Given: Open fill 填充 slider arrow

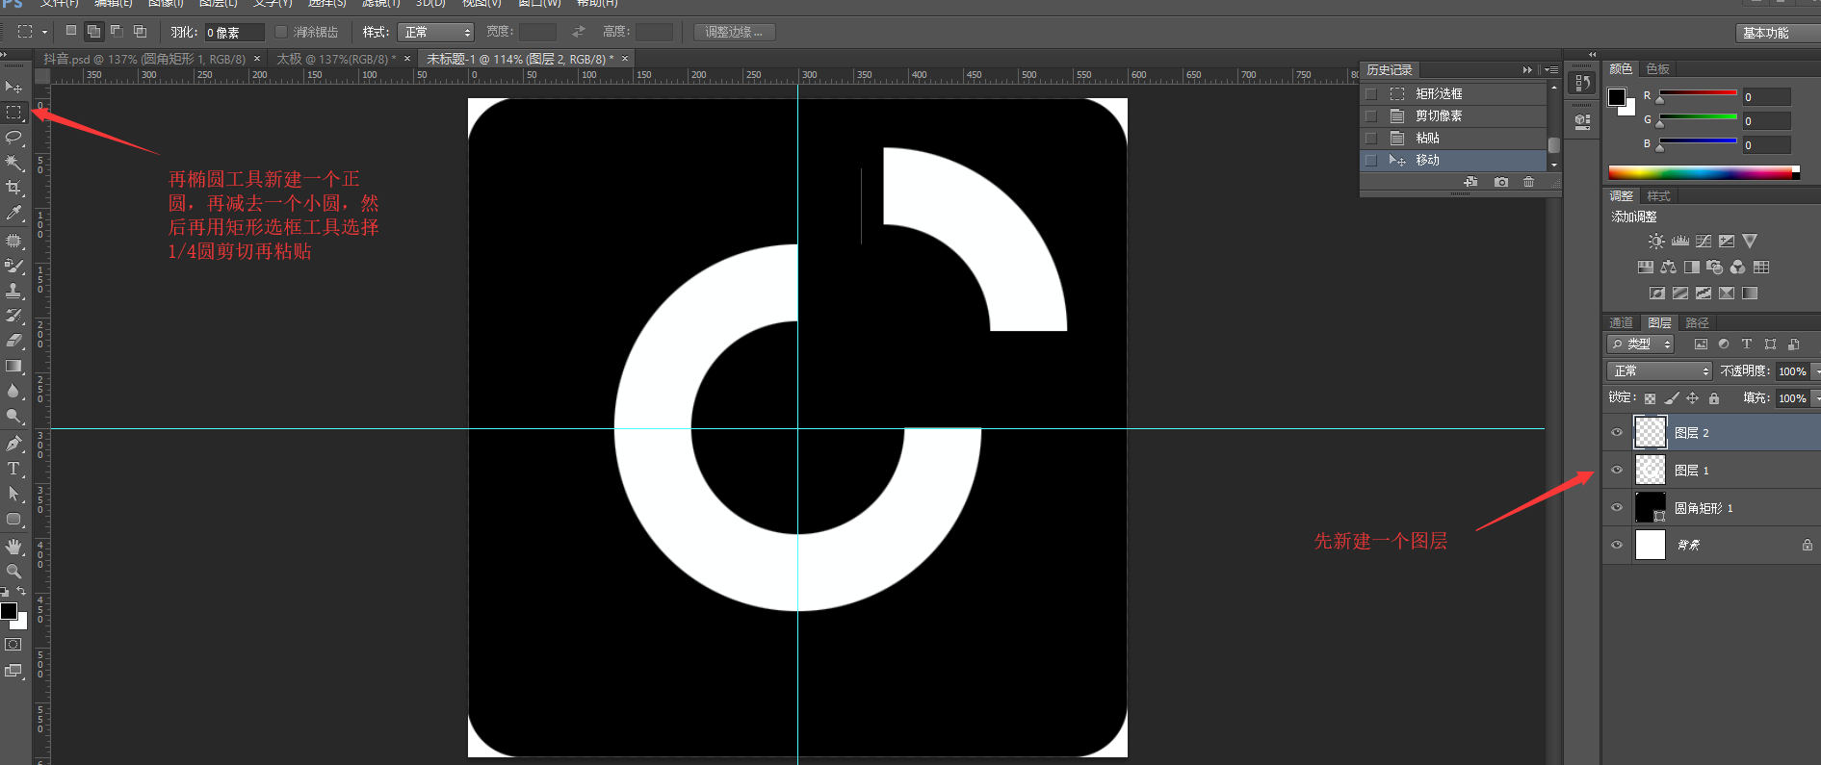Looking at the screenshot, I should [1816, 398].
